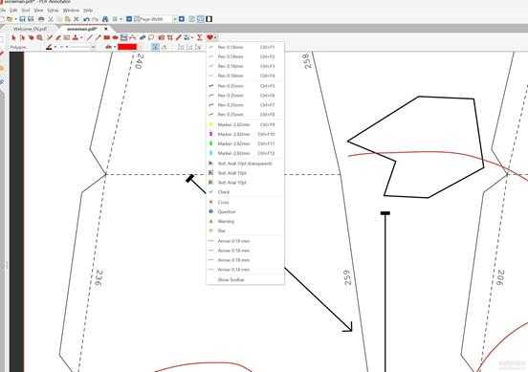The width and height of the screenshot is (528, 372).
Task: Choose the transparent Arial 10pt text entry
Action: coord(246,164)
